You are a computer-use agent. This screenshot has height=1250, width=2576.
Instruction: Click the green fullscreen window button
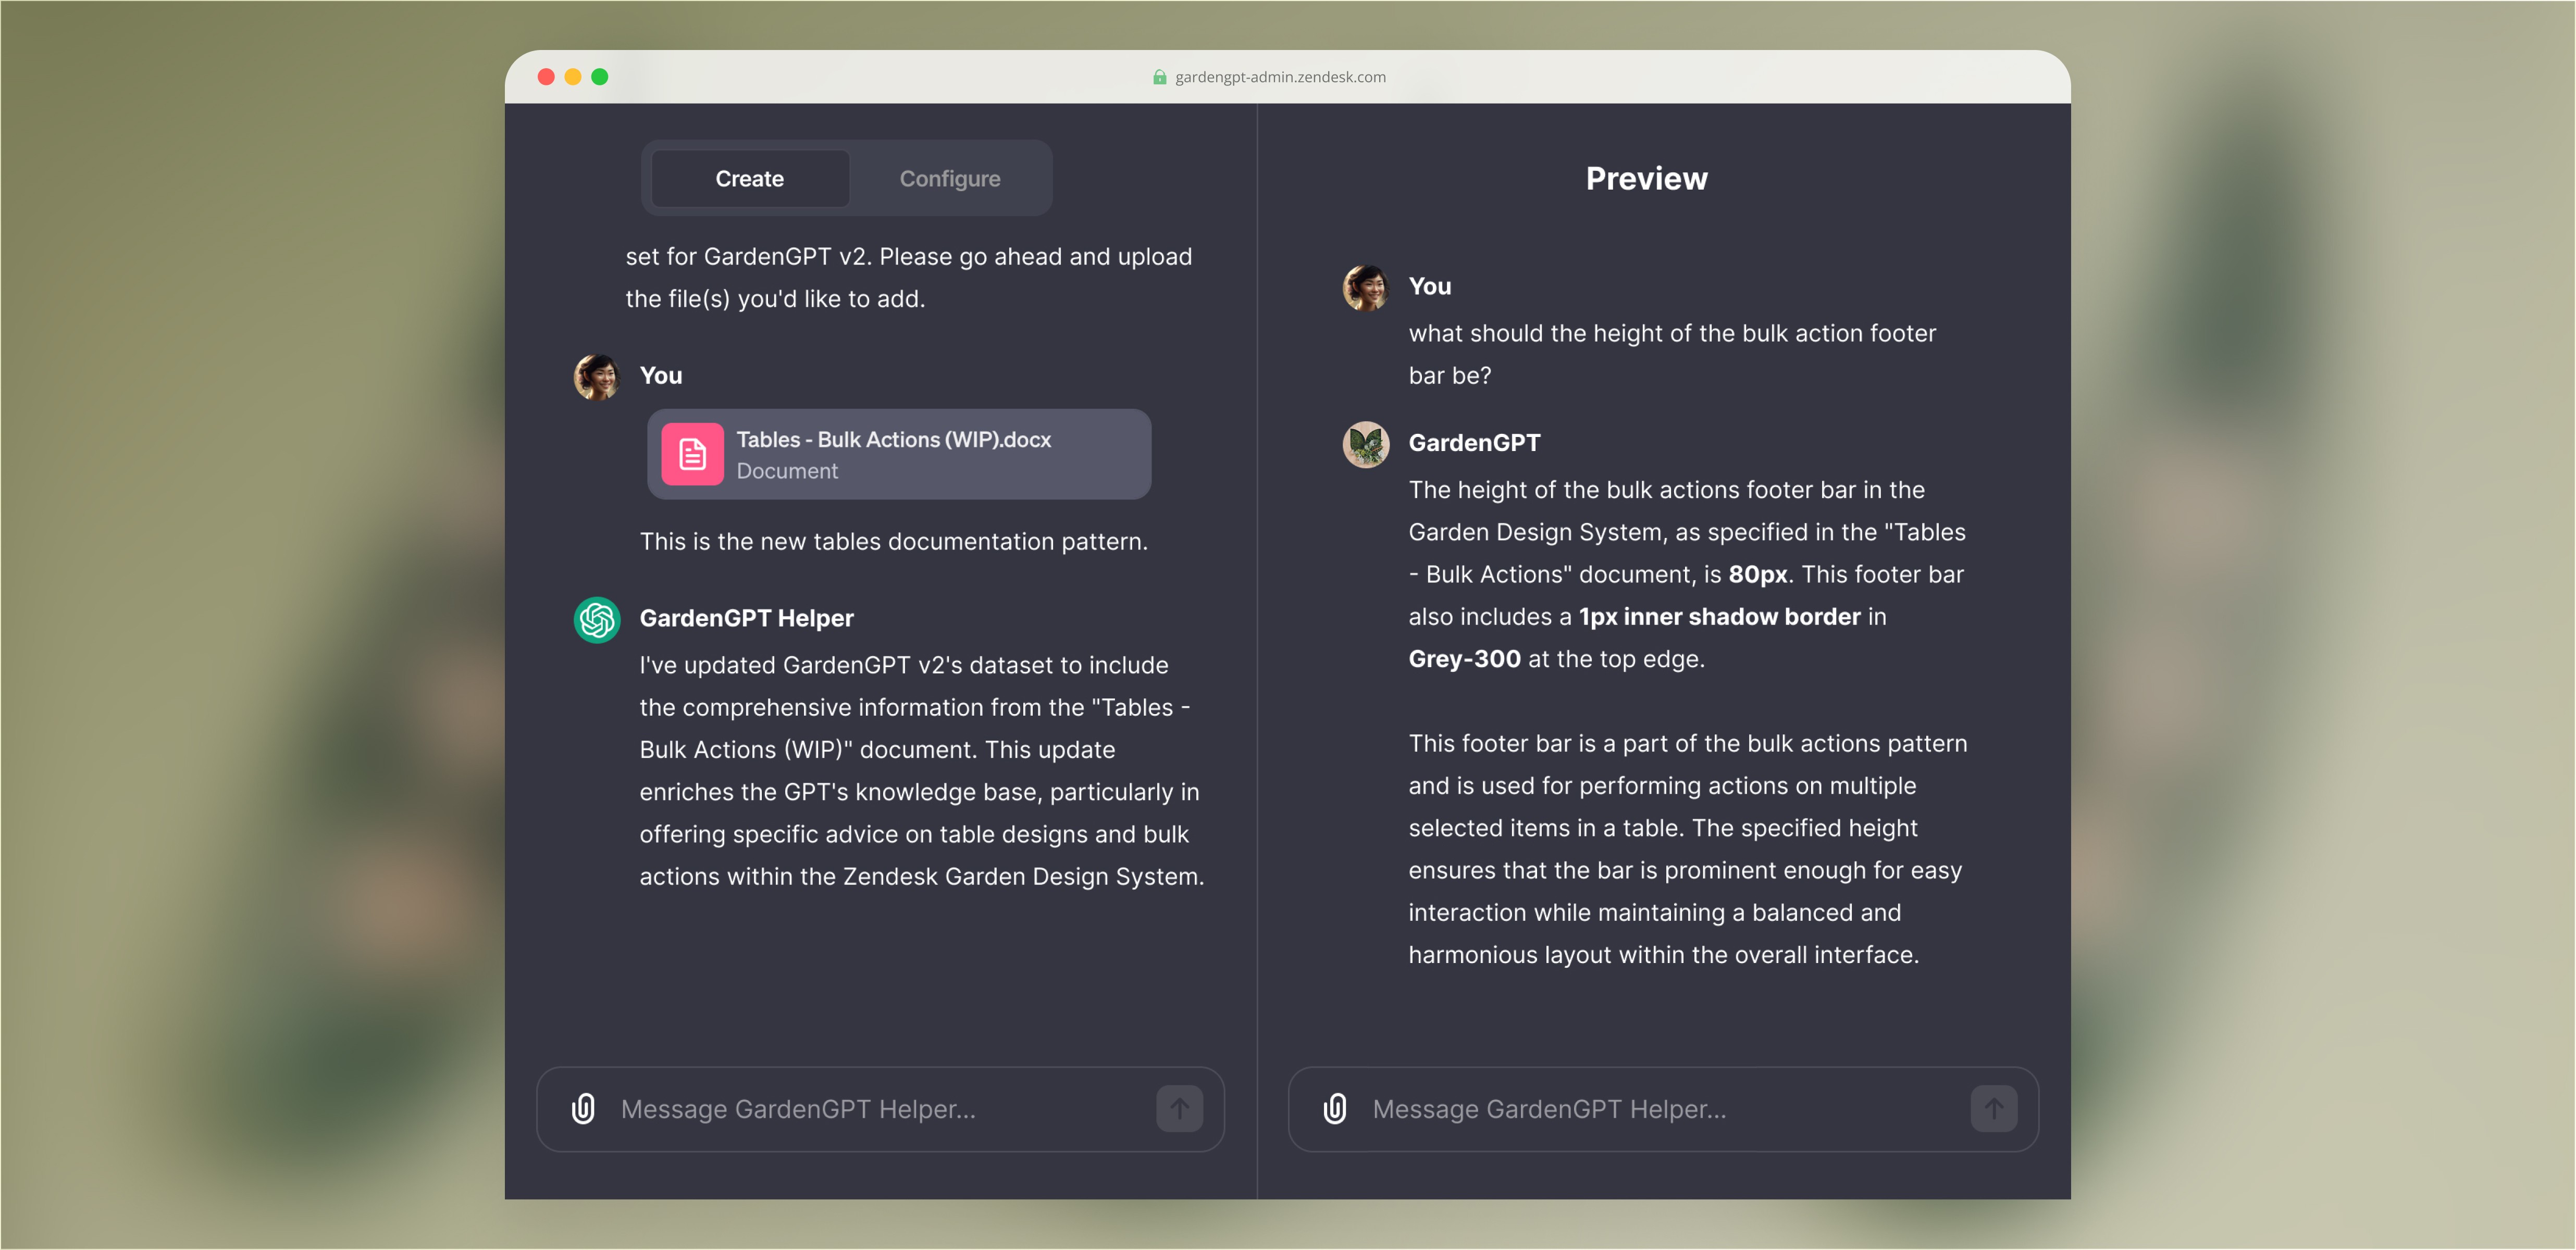click(600, 77)
